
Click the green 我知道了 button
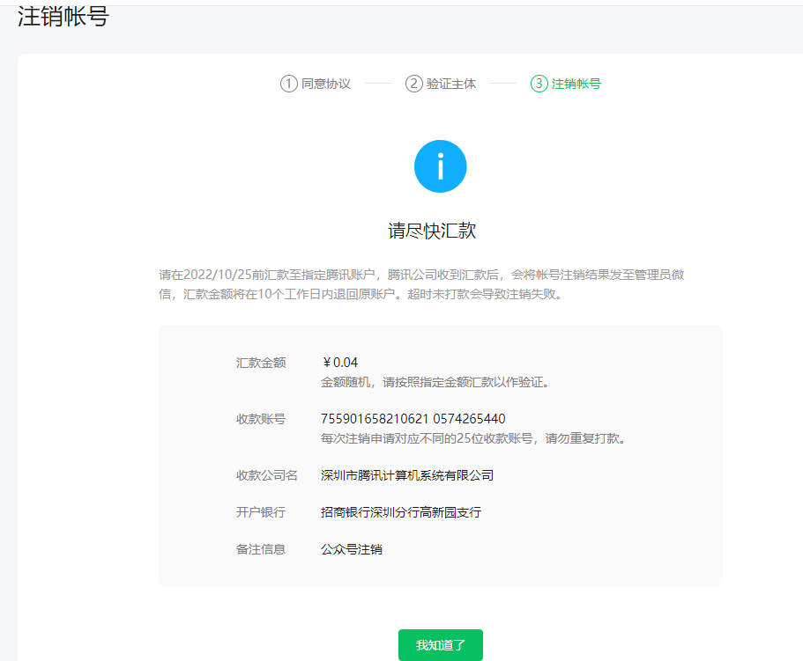tap(441, 644)
